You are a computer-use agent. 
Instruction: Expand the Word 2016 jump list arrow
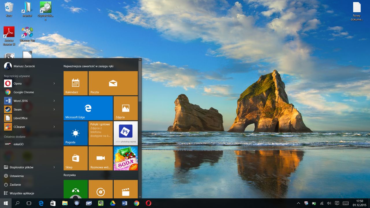54,101
